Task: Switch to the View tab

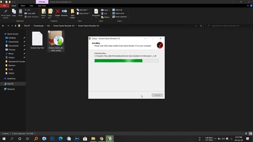Action: [31, 6]
